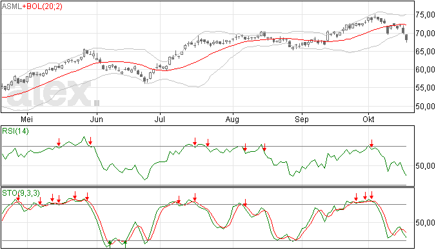Viewport: 445px width, 250px height.
Task: Click the 75,00 price axis value
Action: (425, 15)
